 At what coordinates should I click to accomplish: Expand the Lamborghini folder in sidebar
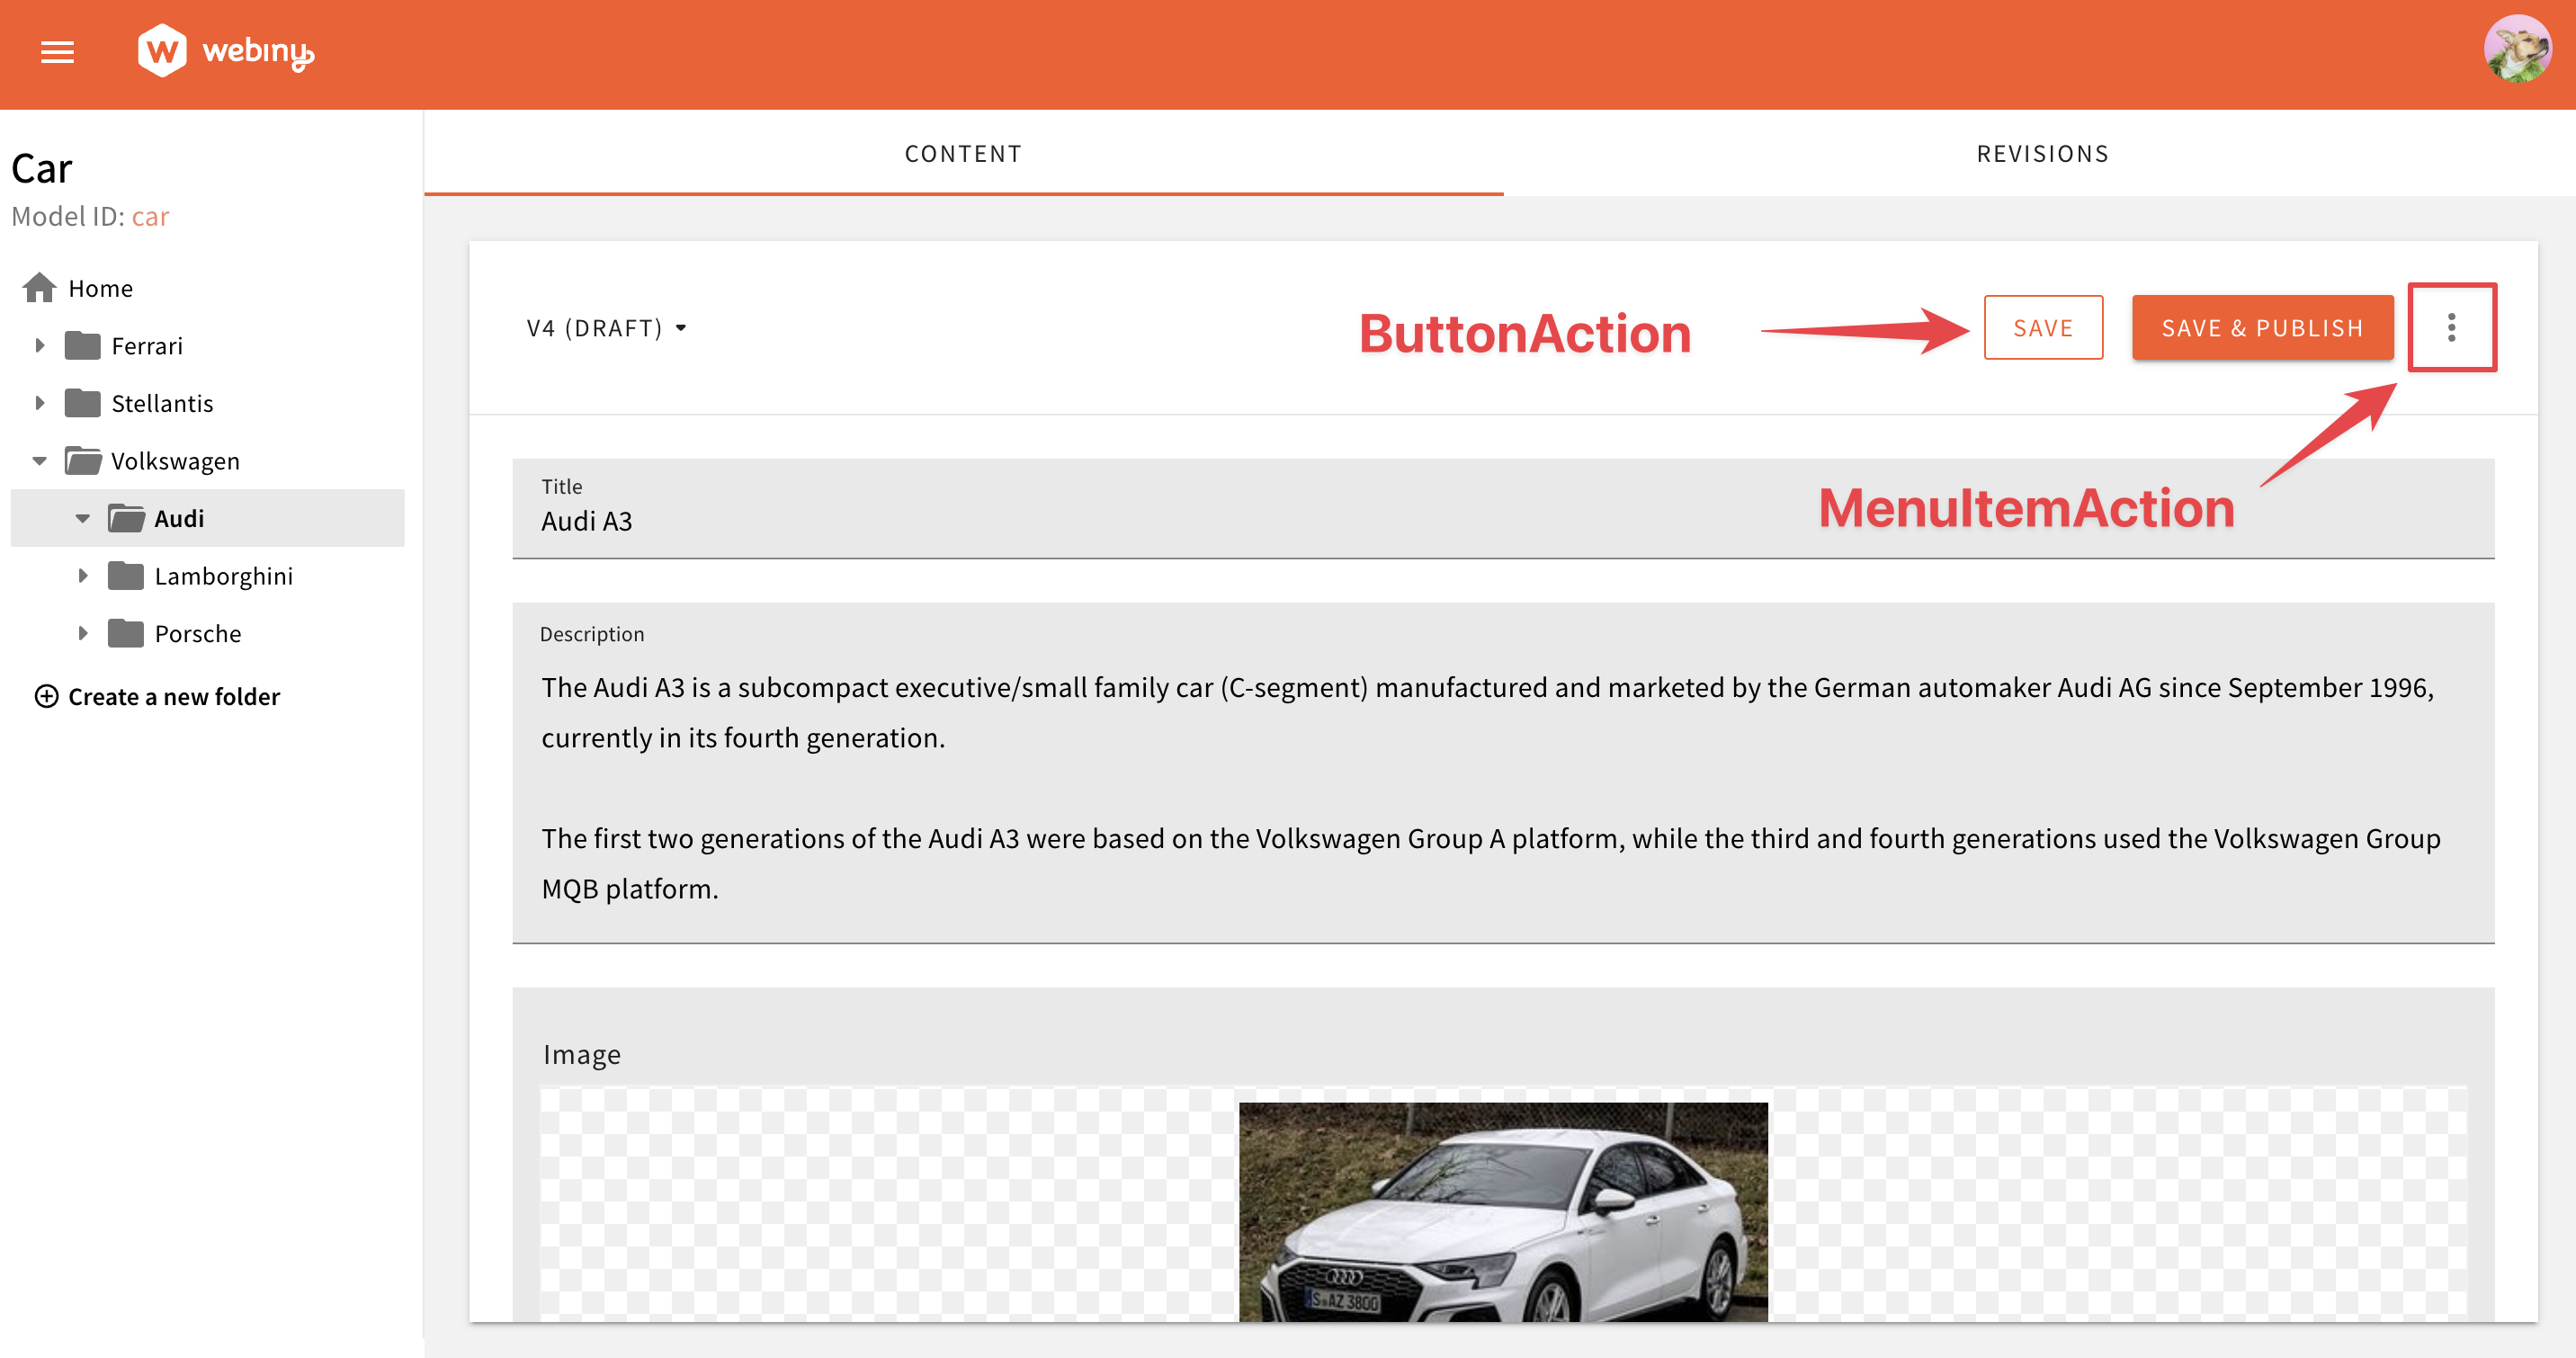point(82,576)
